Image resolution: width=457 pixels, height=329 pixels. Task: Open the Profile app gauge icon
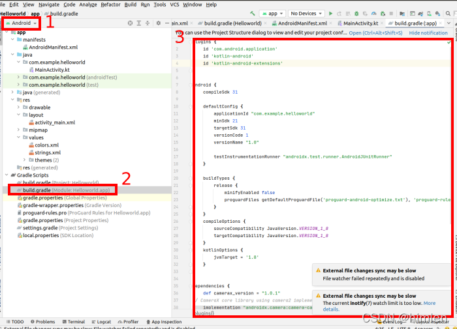(x=374, y=14)
